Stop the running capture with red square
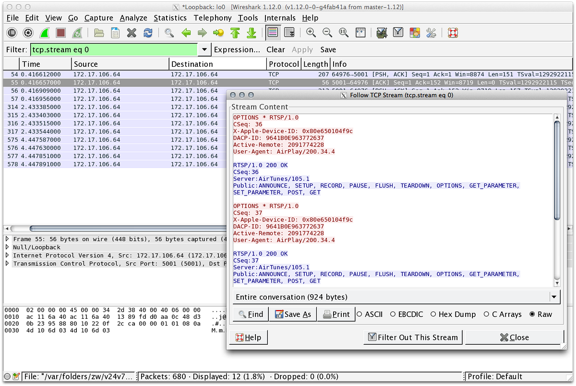This screenshot has width=576, height=386. click(60, 33)
